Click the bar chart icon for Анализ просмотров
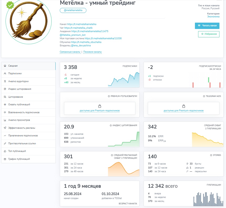 (5, 120)
